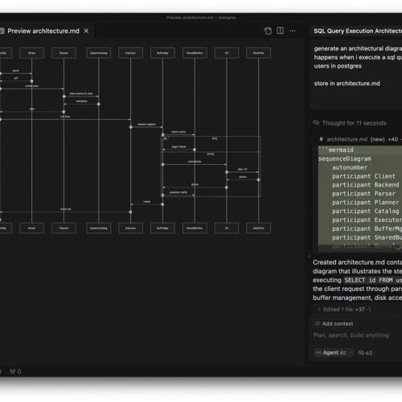The image size is (402, 402).
Task: Click the infinity icon on Agent selector
Action: click(x=318, y=353)
